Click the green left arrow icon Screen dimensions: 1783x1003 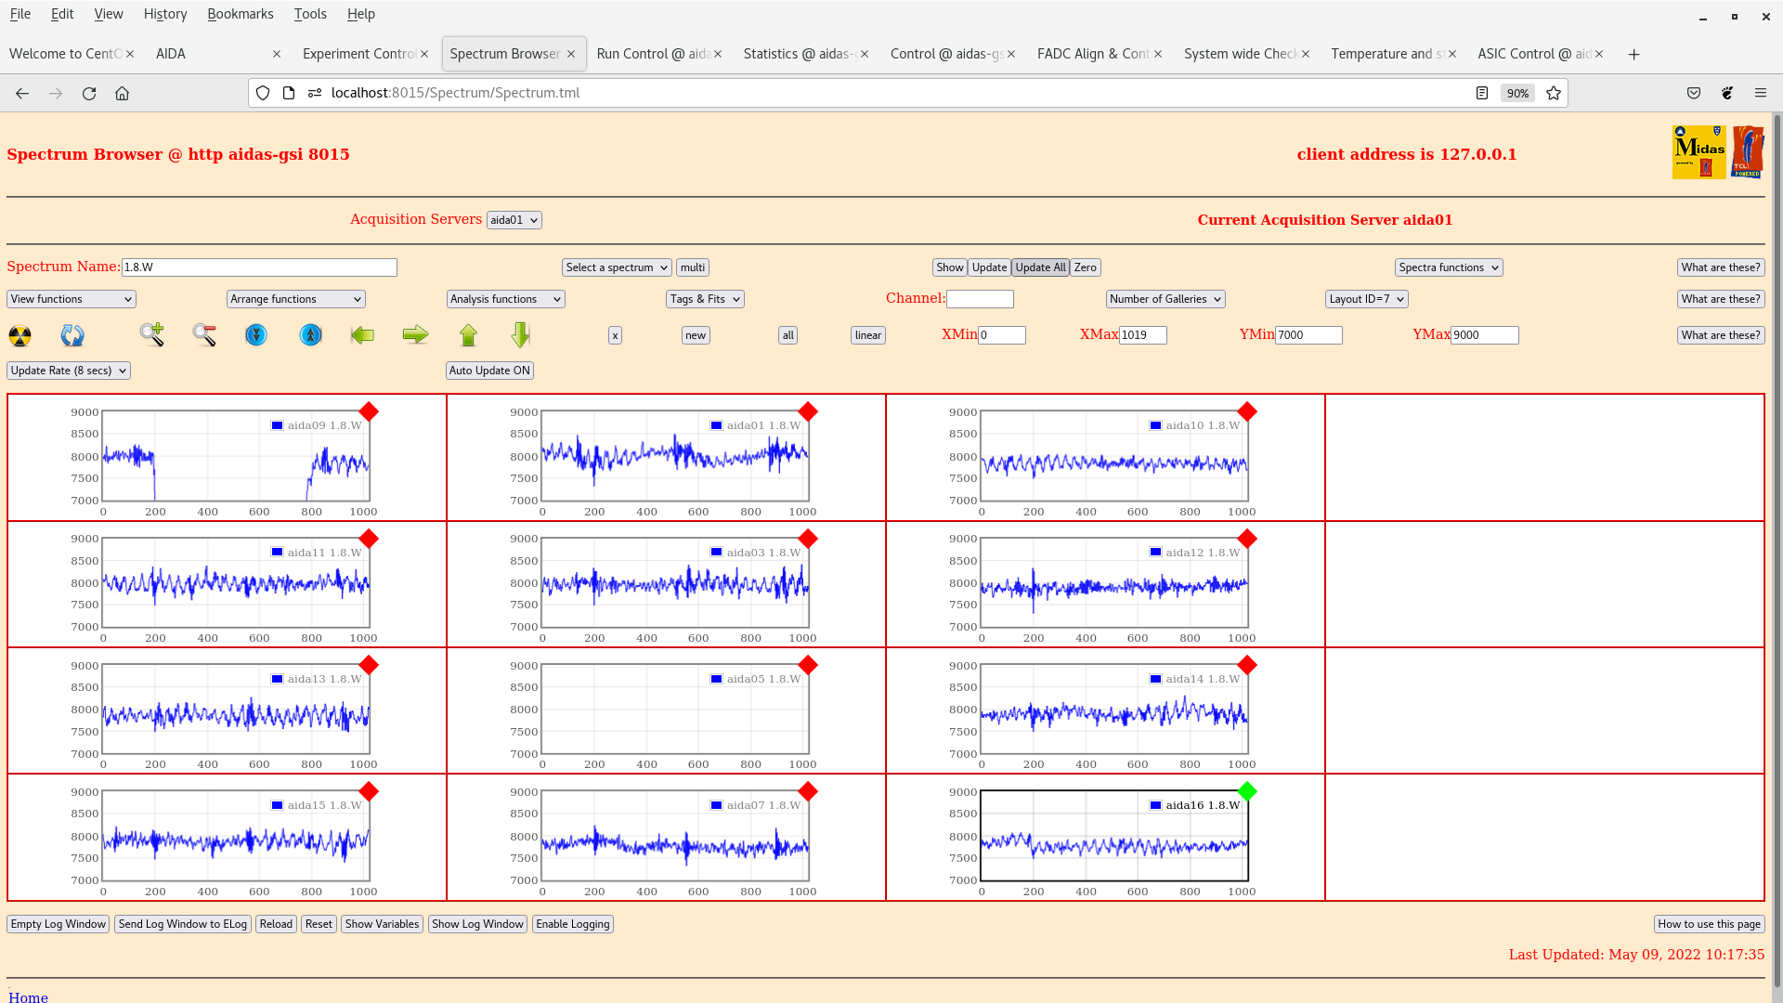tap(362, 334)
